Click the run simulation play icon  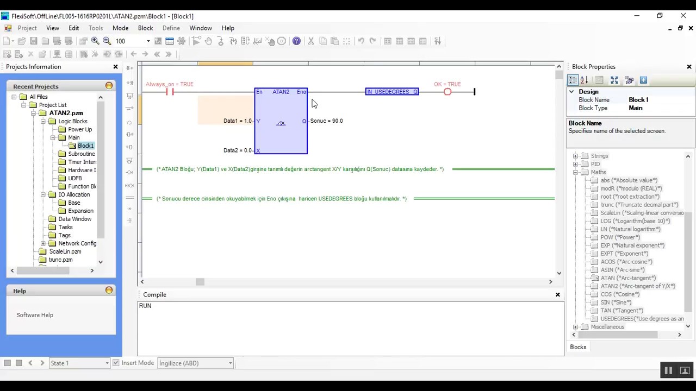pos(196,41)
